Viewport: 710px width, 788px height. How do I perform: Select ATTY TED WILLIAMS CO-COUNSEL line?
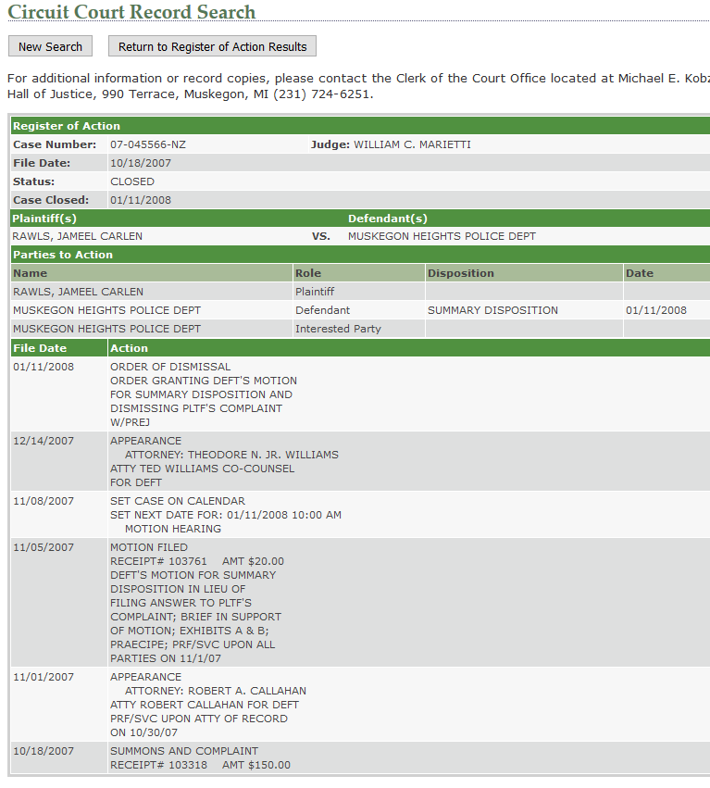(x=202, y=469)
